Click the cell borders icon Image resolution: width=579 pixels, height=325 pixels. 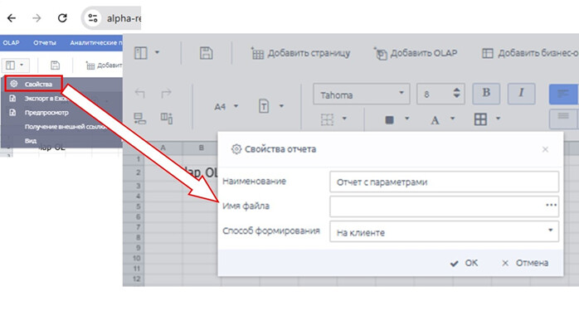point(327,119)
